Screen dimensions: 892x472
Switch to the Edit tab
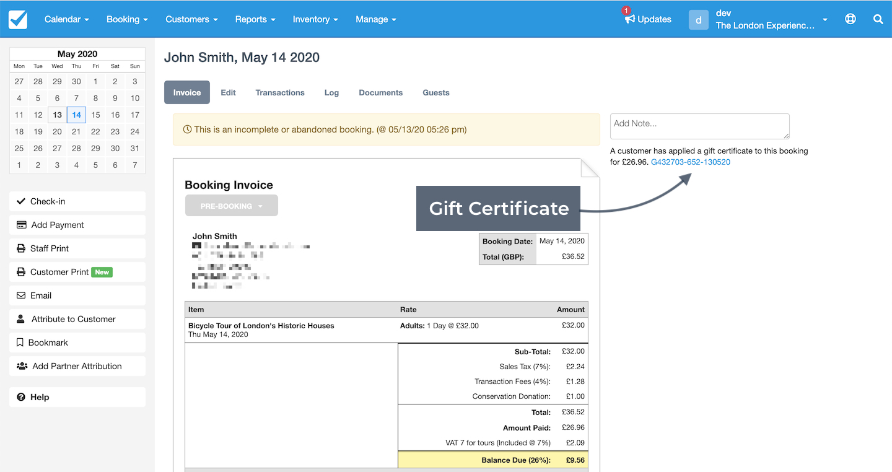tap(228, 92)
